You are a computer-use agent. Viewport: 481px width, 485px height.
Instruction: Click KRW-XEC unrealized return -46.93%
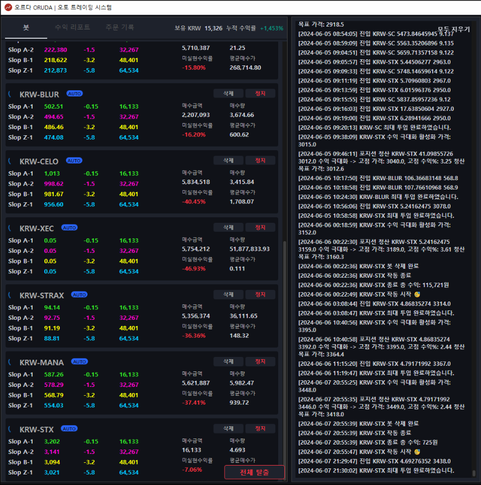click(x=194, y=268)
